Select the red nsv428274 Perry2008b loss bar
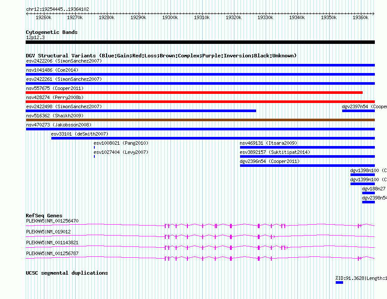Viewport: 387px width, 299px height. (x=200, y=102)
